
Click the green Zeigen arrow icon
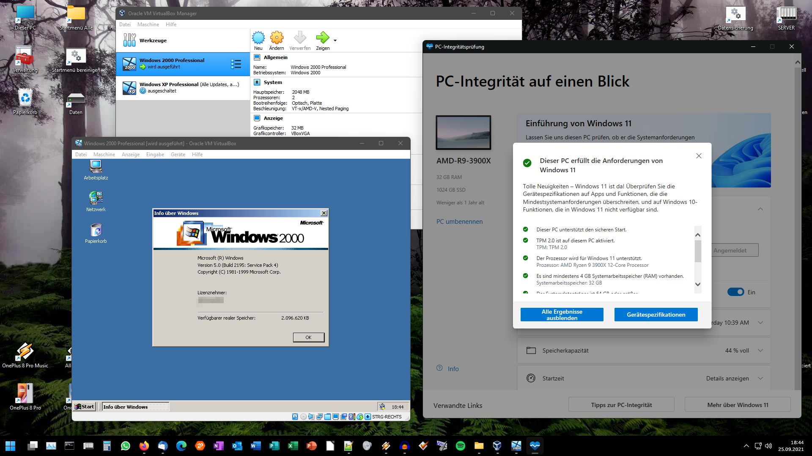[x=322, y=38]
